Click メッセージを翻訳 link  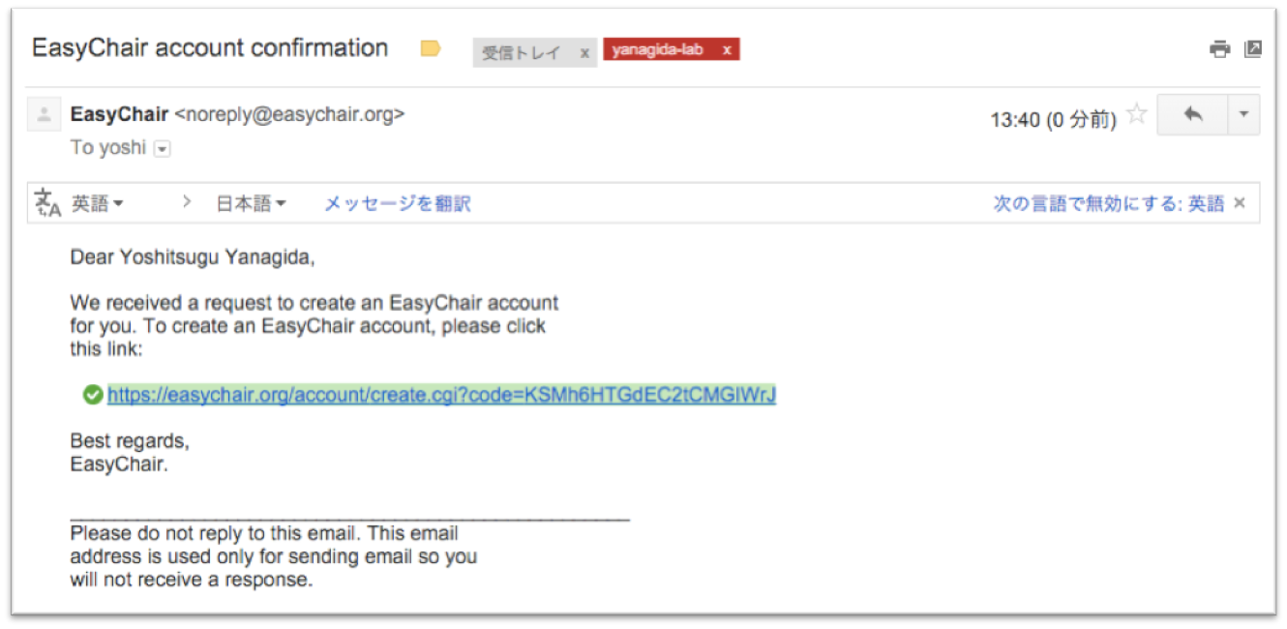tap(397, 204)
